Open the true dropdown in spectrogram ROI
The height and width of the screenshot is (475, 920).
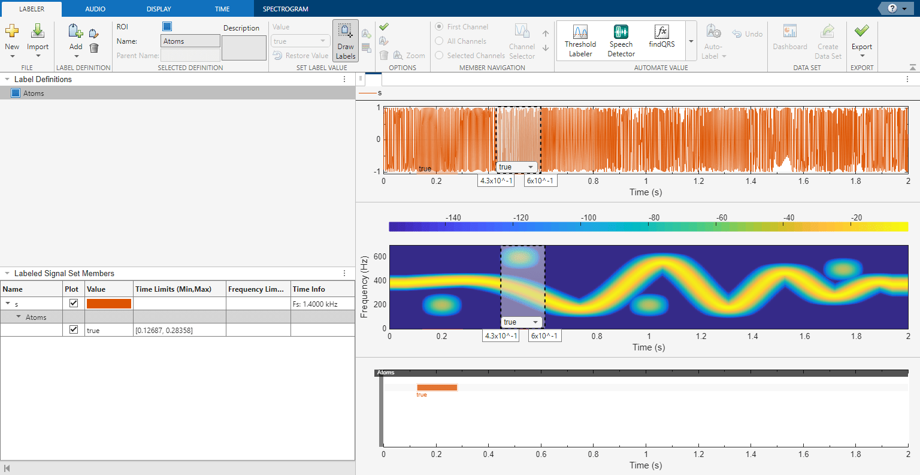click(535, 322)
